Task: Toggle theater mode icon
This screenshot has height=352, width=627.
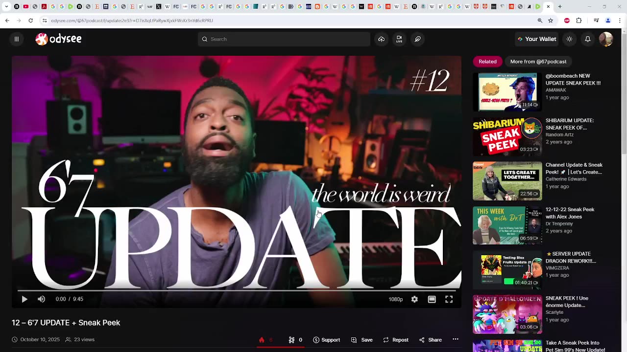Action: coord(432,299)
